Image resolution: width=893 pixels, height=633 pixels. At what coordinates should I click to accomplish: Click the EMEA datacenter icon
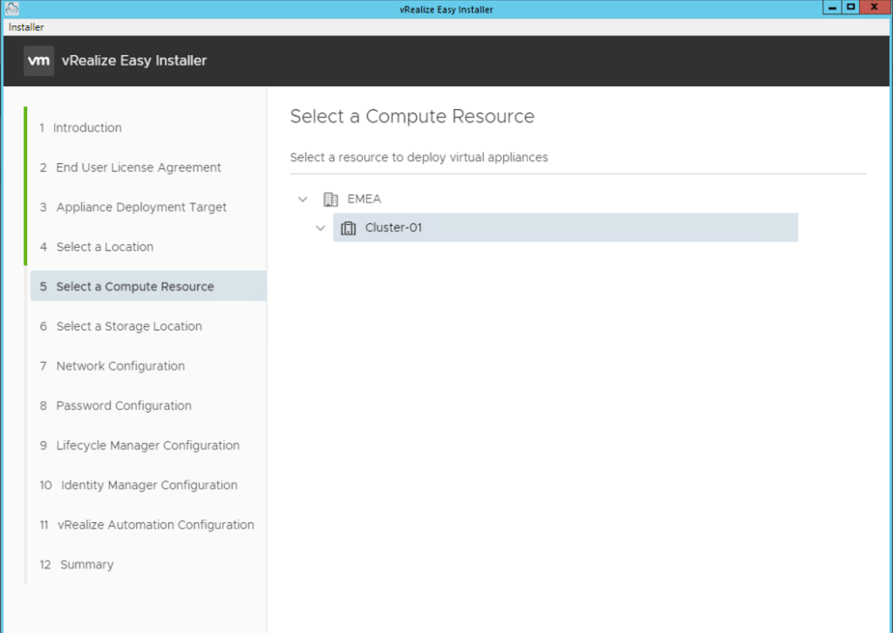tap(331, 200)
